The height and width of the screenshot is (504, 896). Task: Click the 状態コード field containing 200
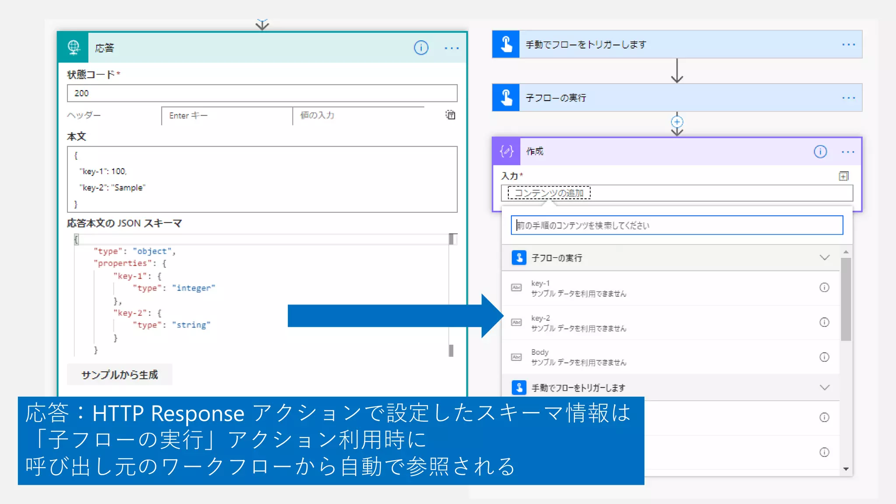point(262,93)
